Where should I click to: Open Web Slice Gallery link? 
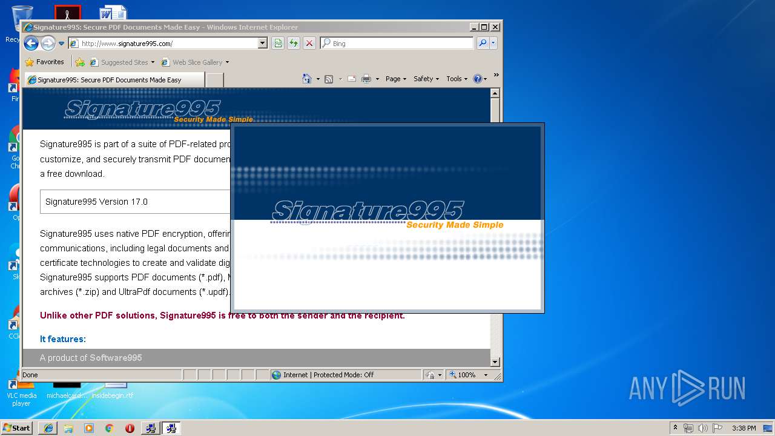coord(195,62)
